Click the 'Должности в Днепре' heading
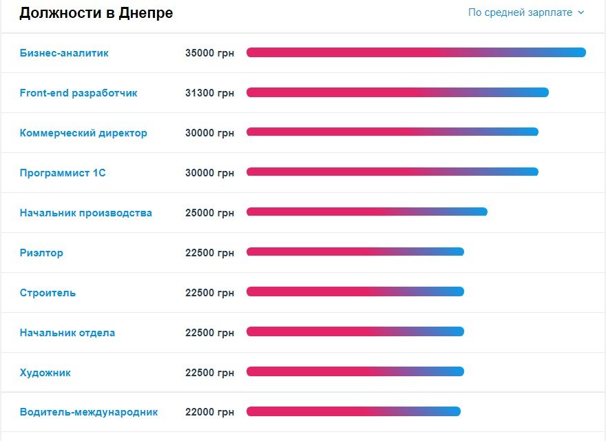 tap(96, 13)
